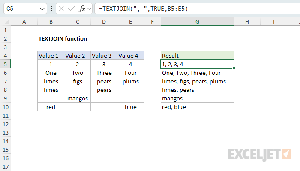300x171 pixels.
Task: Open the insert function fx button
Action: 82,9
